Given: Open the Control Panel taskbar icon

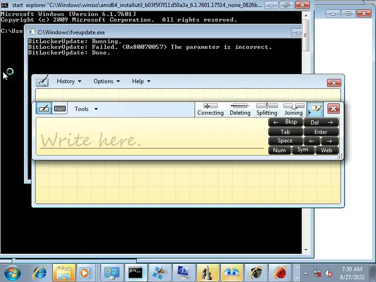Looking at the screenshot, I should pos(112,273).
